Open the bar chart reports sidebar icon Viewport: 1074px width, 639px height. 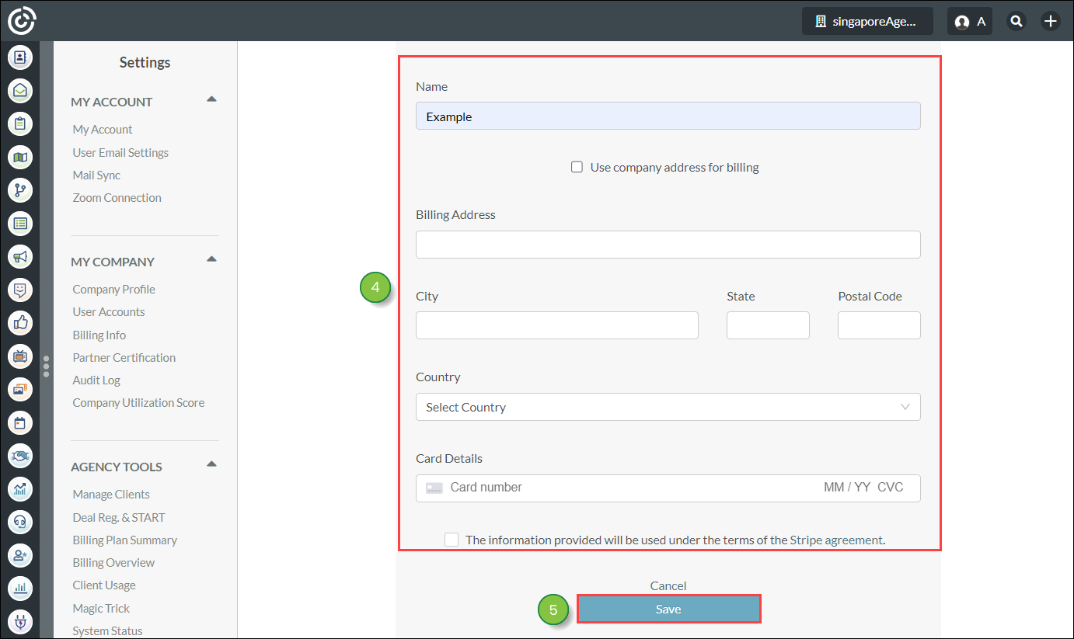(20, 588)
